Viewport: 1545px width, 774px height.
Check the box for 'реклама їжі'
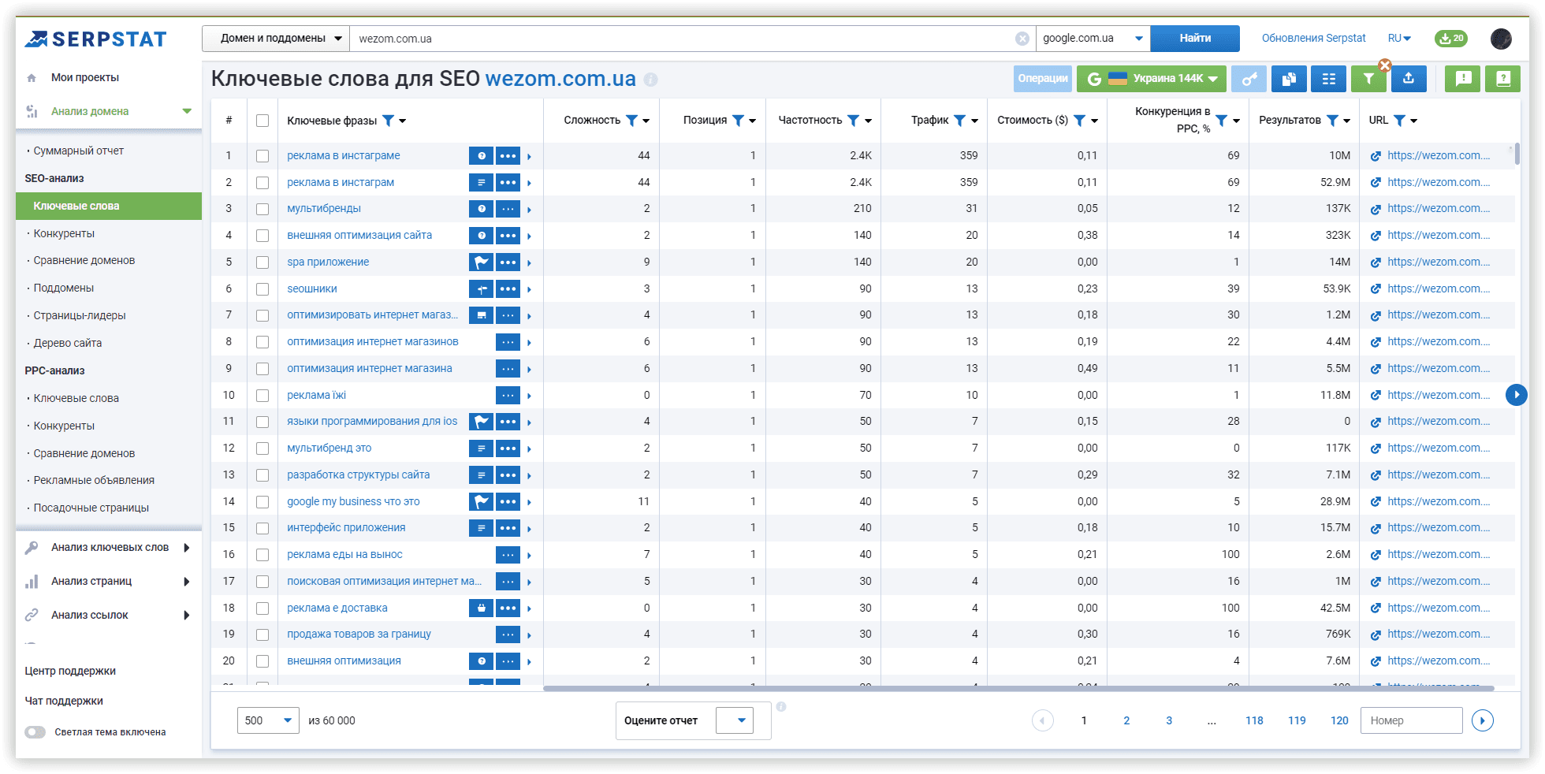262,396
